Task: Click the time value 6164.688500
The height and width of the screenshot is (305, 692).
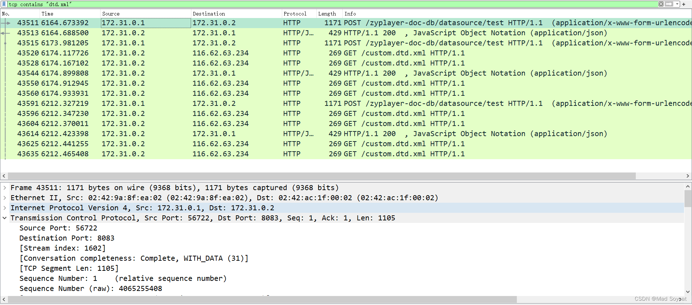Action: 65,33
